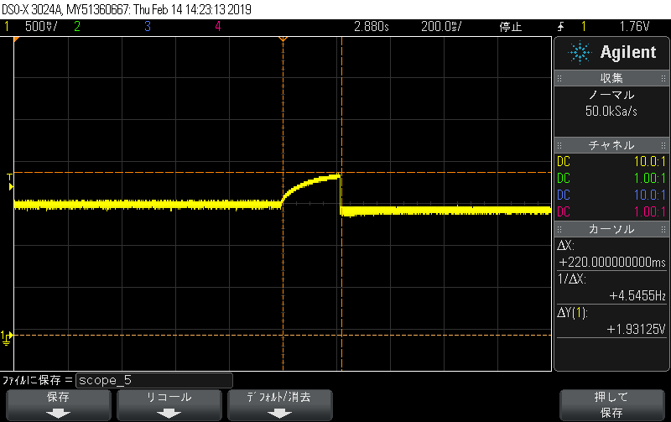
Task: Open the 収集 panel header
Action: coord(611,78)
